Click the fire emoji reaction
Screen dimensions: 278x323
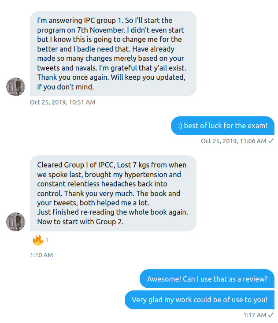(x=38, y=240)
